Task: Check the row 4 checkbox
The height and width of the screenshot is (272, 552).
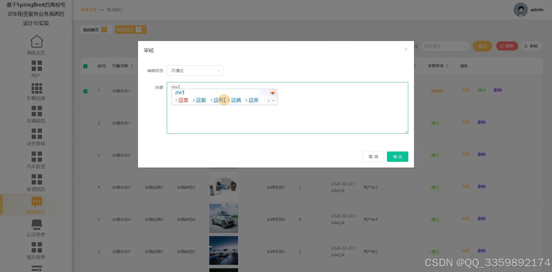Action: [x=85, y=187]
